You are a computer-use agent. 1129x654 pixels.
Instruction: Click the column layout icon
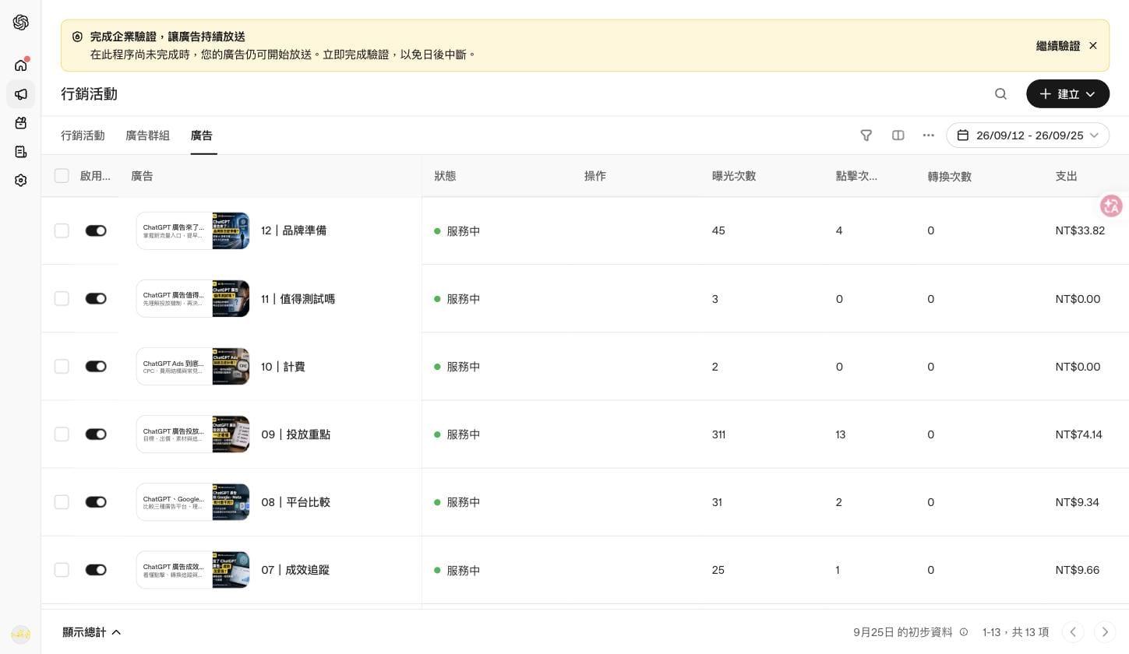tap(898, 135)
